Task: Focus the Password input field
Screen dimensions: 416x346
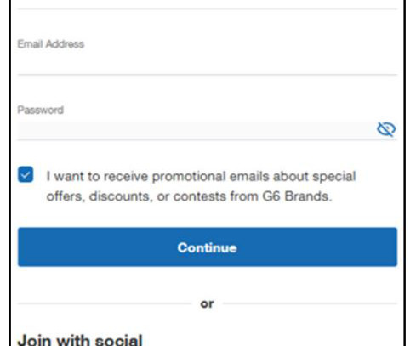Action: [x=196, y=130]
